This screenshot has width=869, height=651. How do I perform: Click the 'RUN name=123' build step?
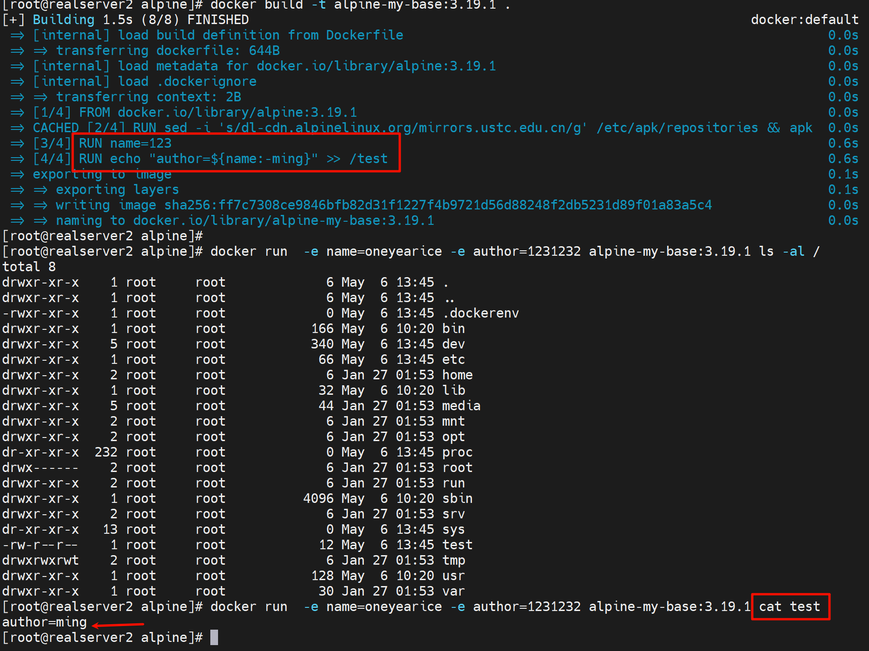tap(125, 143)
